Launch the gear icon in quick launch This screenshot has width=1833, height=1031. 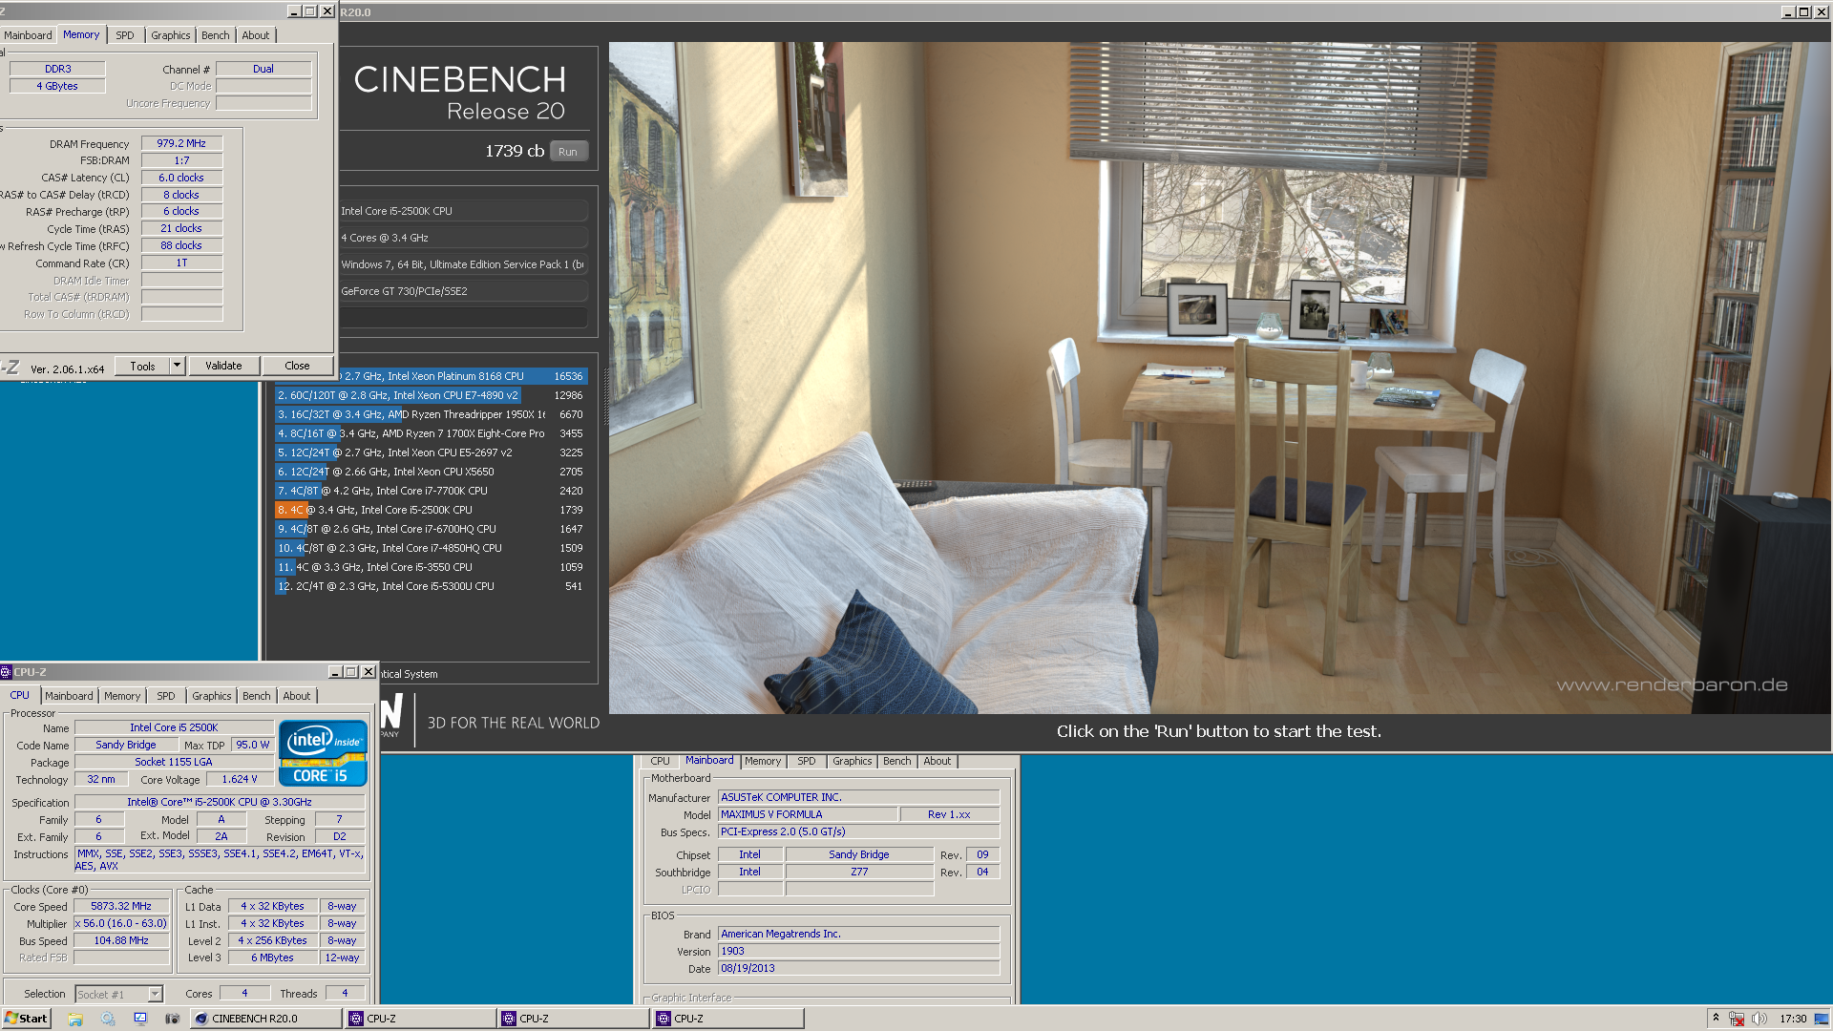108,1019
